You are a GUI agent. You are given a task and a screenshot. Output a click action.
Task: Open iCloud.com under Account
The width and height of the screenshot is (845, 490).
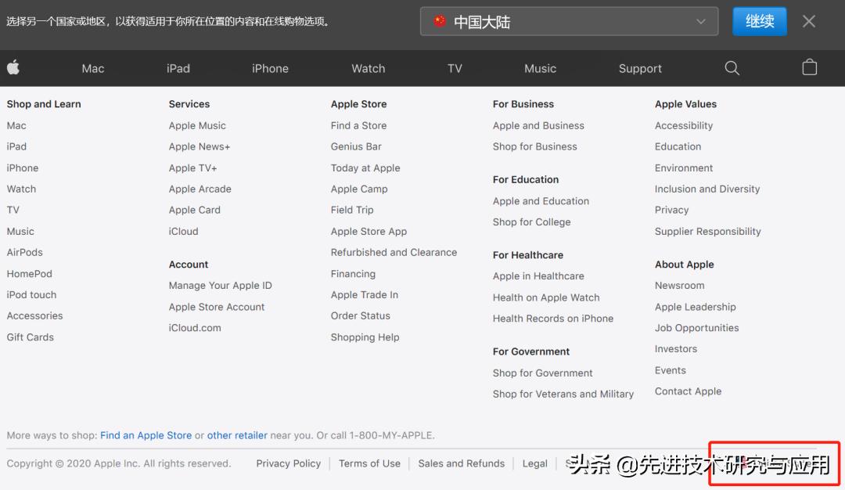coord(195,328)
